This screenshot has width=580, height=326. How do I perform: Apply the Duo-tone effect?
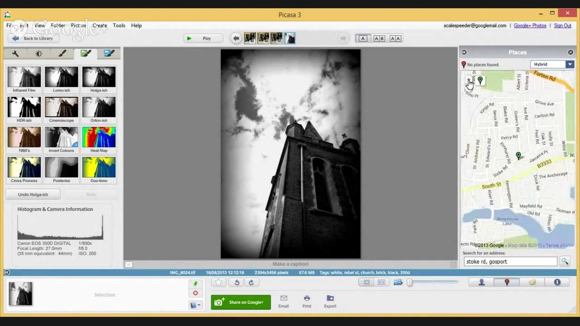click(x=99, y=170)
